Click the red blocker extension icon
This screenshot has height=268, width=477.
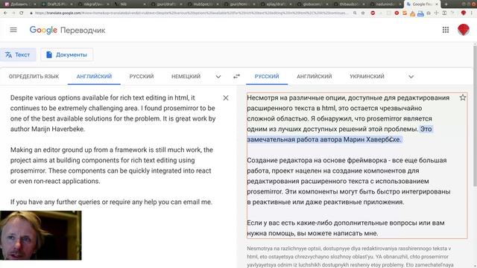[373, 13]
